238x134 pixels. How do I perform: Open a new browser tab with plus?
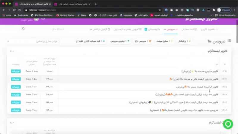click(x=95, y=4)
